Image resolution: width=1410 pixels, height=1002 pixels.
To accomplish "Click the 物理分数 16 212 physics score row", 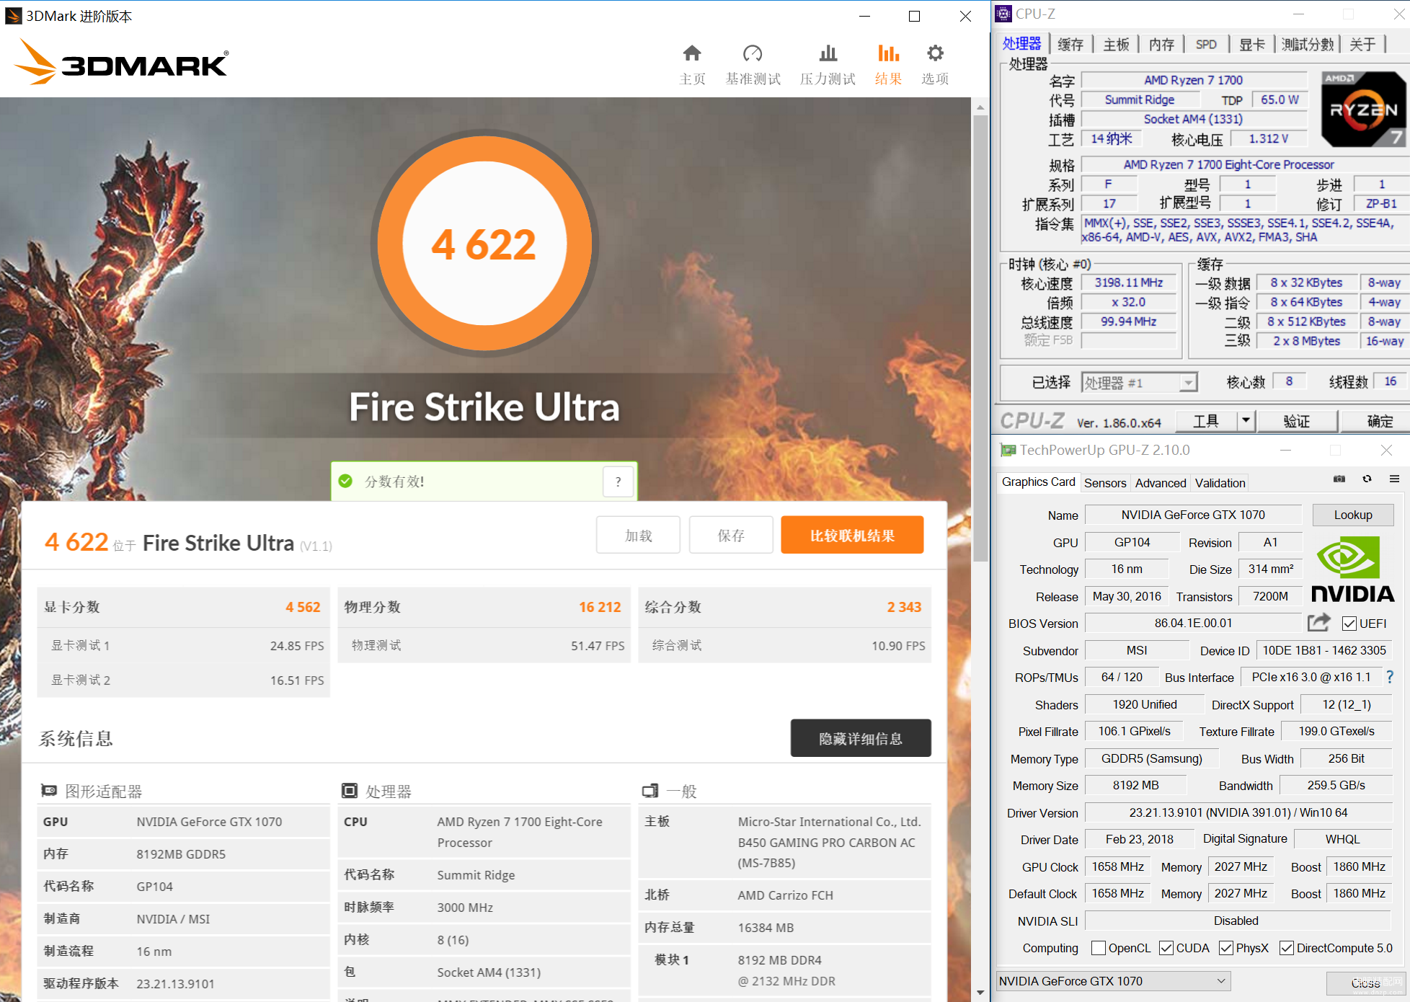I will pyautogui.click(x=484, y=607).
